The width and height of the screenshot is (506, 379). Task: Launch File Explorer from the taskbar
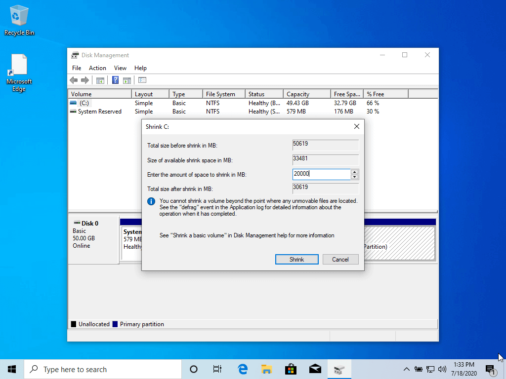coord(266,369)
